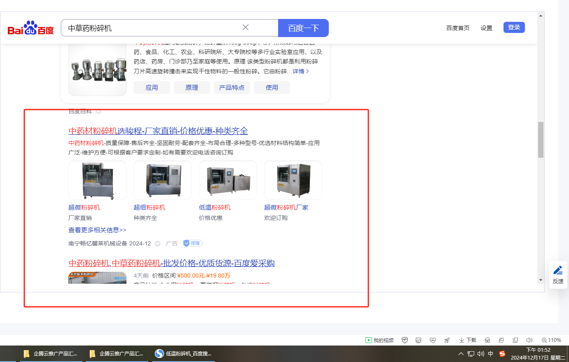Open the 110% page zoom menu
This screenshot has height=362, width=569.
click(551, 340)
